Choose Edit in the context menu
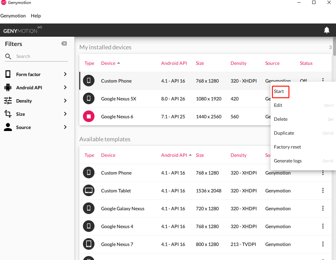The image size is (336, 260). pos(278,105)
